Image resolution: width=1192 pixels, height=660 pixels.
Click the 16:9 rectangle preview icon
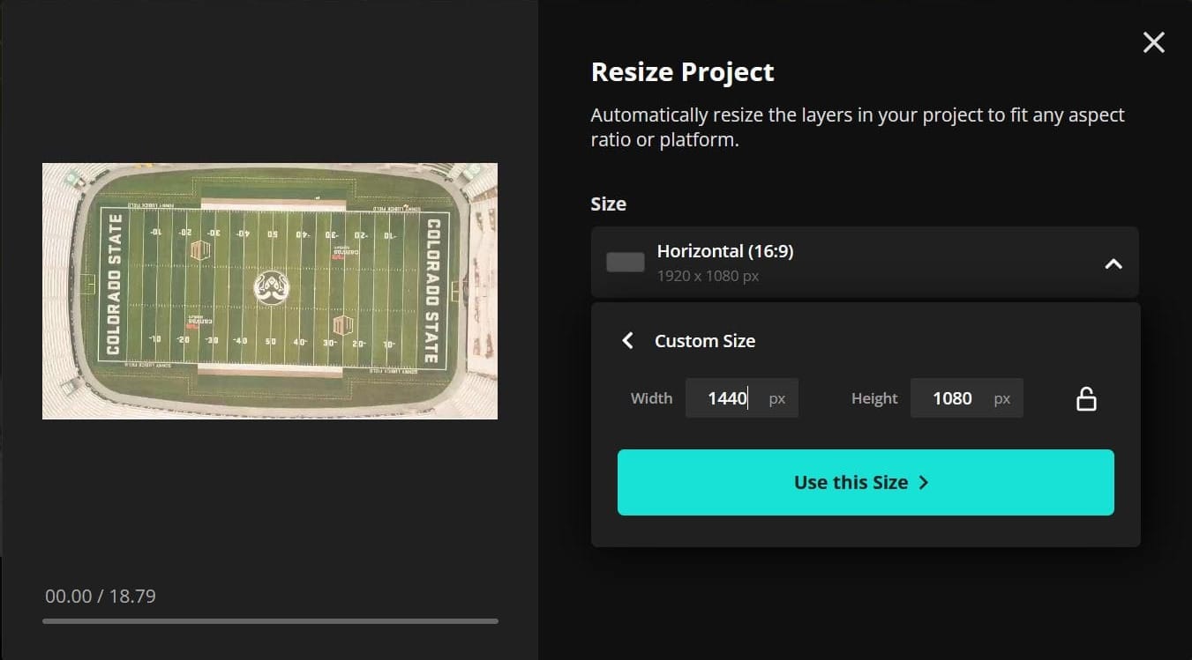click(625, 261)
